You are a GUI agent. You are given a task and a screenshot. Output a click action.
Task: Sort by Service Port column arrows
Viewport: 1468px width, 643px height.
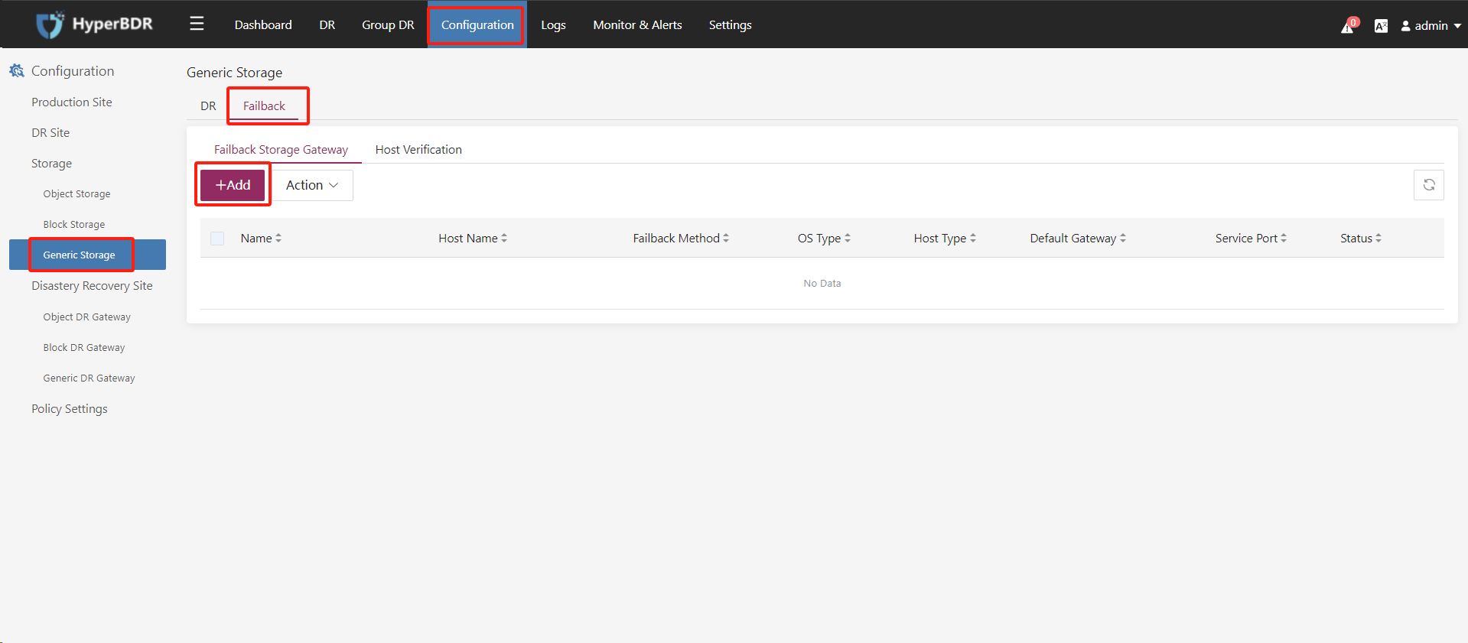[1284, 239]
